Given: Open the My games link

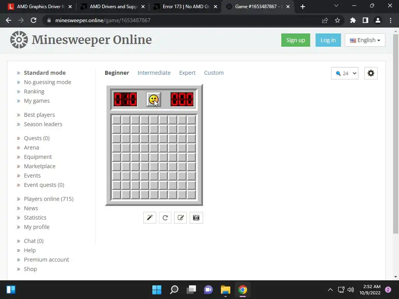Looking at the screenshot, I should pos(37,101).
